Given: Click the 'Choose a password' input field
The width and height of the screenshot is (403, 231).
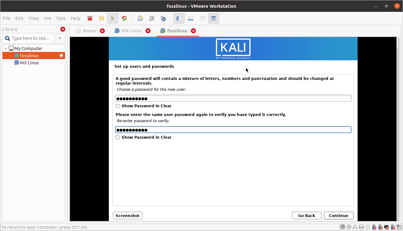Looking at the screenshot, I should [233, 98].
